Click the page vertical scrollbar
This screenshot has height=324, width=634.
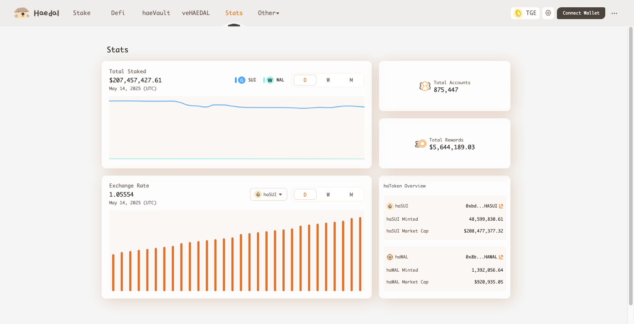pyautogui.click(x=631, y=166)
